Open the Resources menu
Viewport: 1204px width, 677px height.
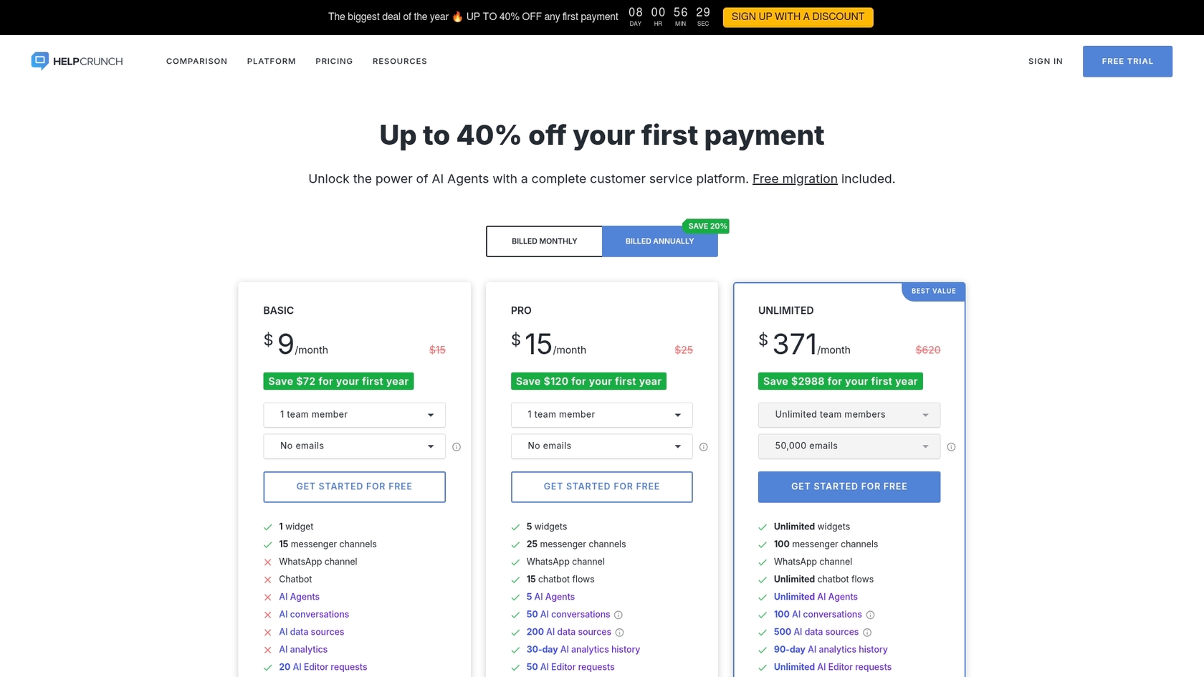[x=399, y=61]
